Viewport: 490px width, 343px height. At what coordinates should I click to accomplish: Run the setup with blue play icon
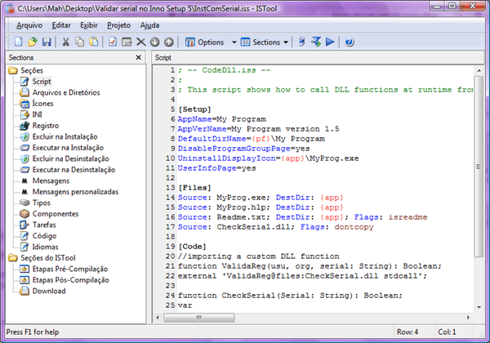click(x=330, y=42)
